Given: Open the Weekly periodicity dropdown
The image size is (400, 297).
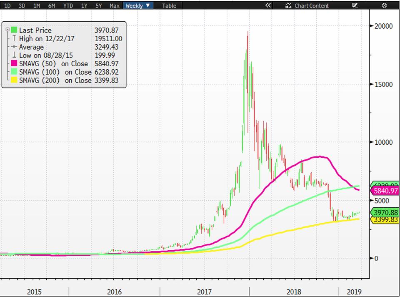Looking at the screenshot, I should click(138, 5).
